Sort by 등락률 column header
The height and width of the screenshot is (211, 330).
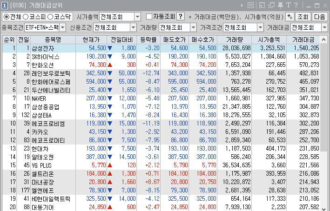click(x=148, y=40)
